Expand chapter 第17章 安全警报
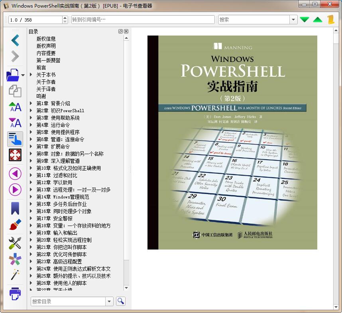Viewport: 342px width, 313px height. pos(31,218)
